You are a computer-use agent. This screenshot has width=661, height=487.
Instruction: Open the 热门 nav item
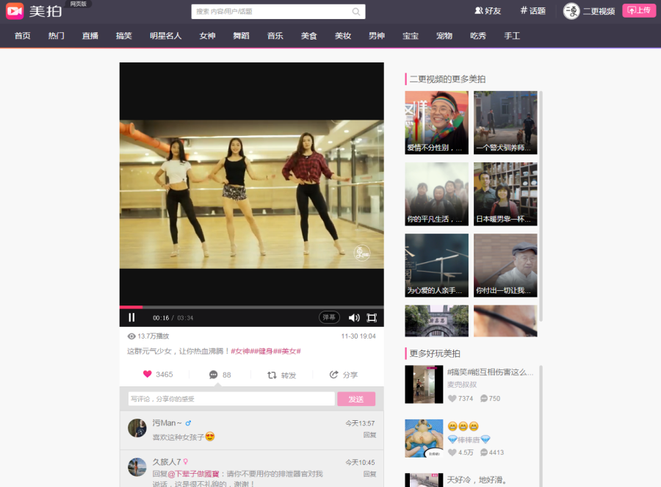click(x=56, y=36)
